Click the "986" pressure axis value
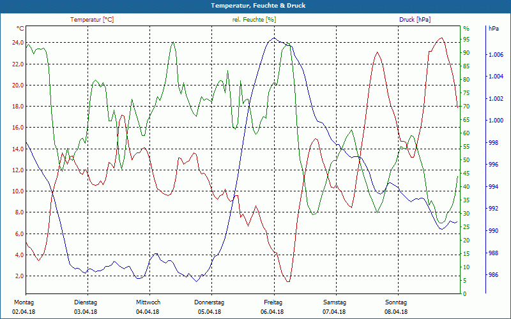The image size is (511, 319). click(494, 275)
